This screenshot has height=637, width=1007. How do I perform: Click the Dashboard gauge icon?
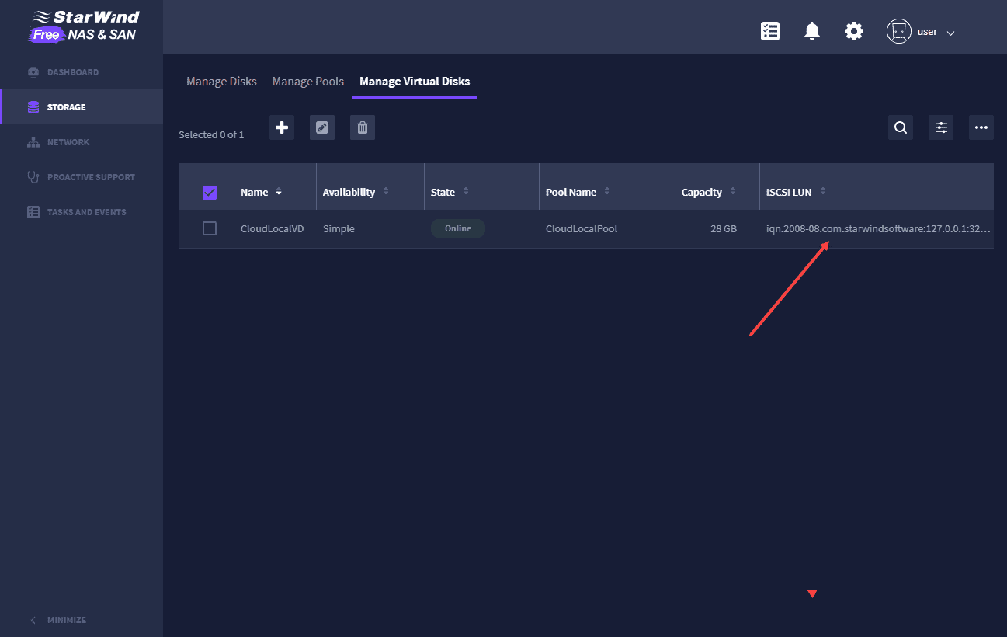pyautogui.click(x=33, y=72)
